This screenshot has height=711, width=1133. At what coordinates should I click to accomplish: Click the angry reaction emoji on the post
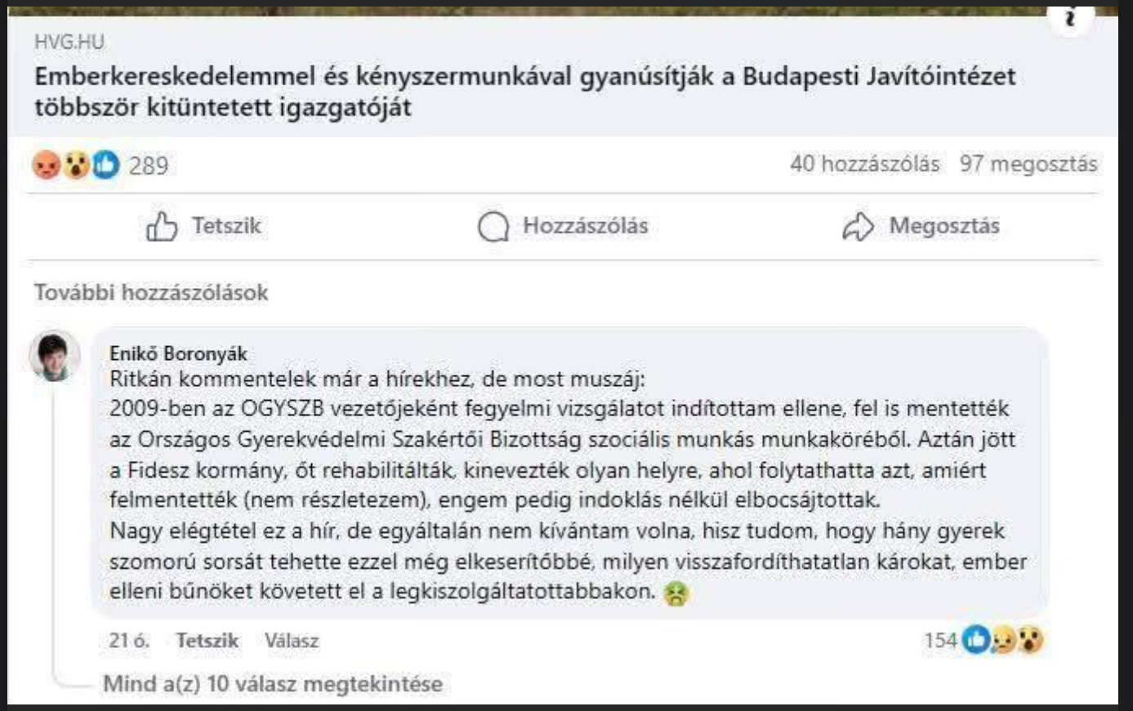point(47,166)
